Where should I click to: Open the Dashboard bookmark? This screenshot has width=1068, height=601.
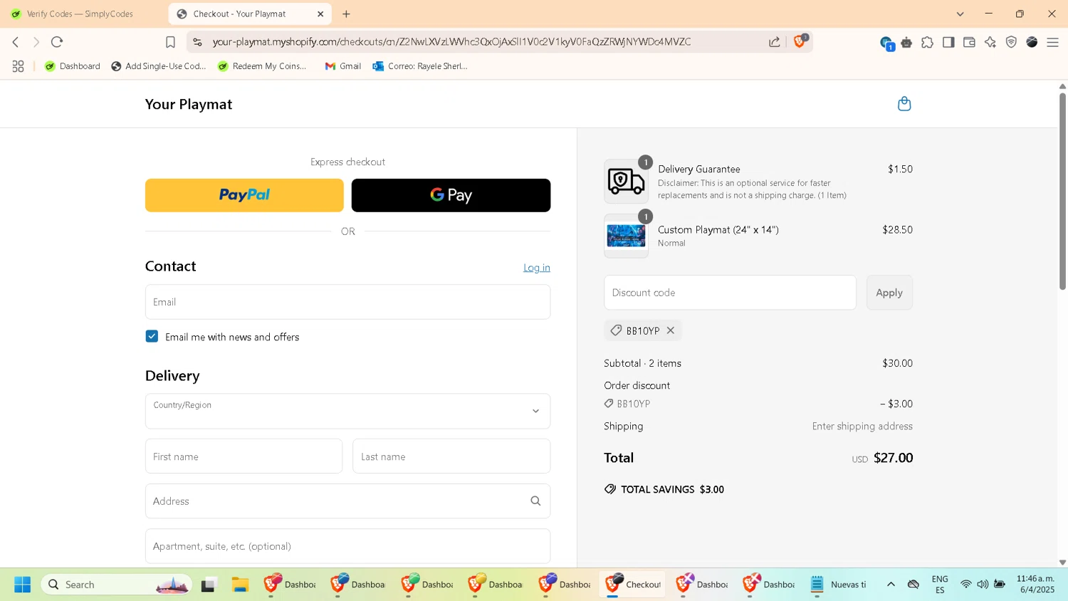point(73,66)
